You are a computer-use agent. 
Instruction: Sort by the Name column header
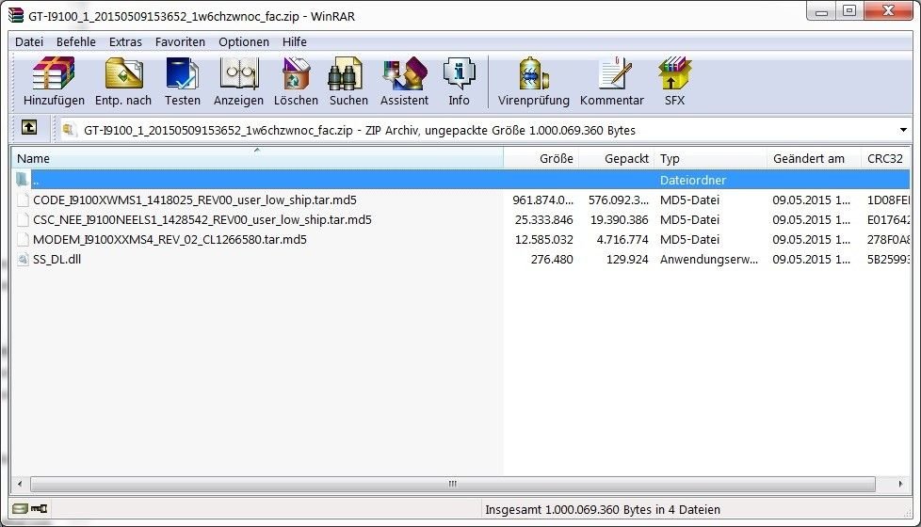(257, 158)
